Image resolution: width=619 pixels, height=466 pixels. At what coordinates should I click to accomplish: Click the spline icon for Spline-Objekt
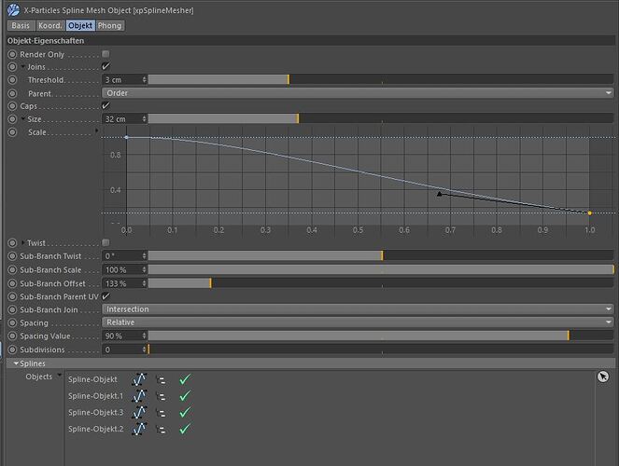[x=139, y=379]
